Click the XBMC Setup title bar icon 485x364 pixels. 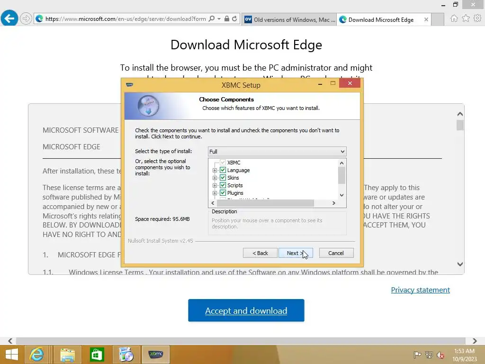130,84
